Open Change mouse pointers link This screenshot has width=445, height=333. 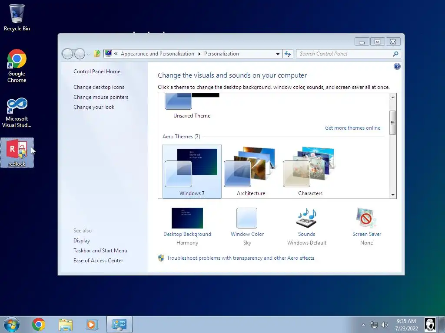point(101,97)
